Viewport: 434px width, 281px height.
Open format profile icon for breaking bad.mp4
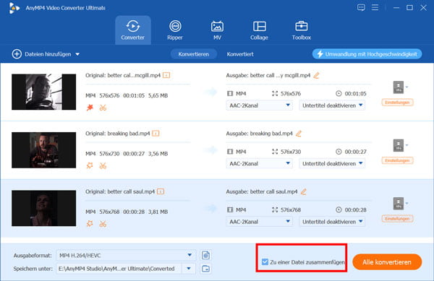[399, 145]
